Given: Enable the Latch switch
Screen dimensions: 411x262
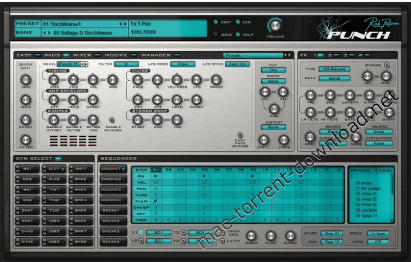Looking at the screenshot, I should (223, 240).
